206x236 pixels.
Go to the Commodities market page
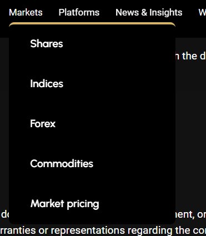click(62, 163)
